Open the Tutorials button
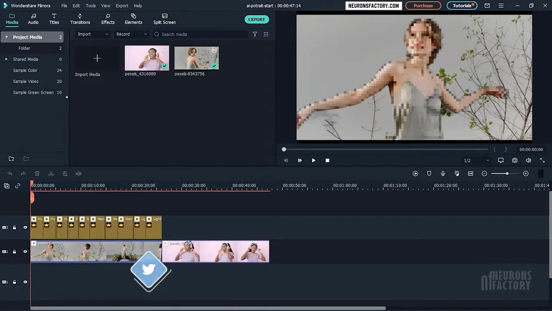 point(462,6)
